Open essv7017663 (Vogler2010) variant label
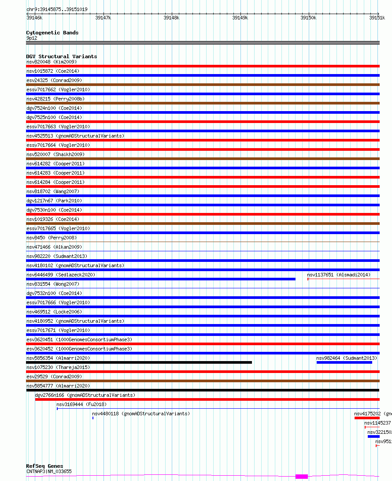Screen dimensions: 392x481 (58, 127)
